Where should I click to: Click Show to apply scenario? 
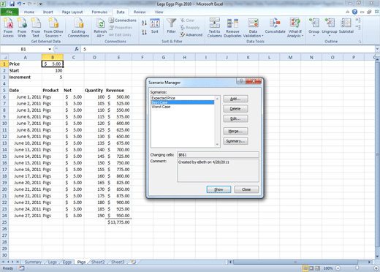pos(218,189)
